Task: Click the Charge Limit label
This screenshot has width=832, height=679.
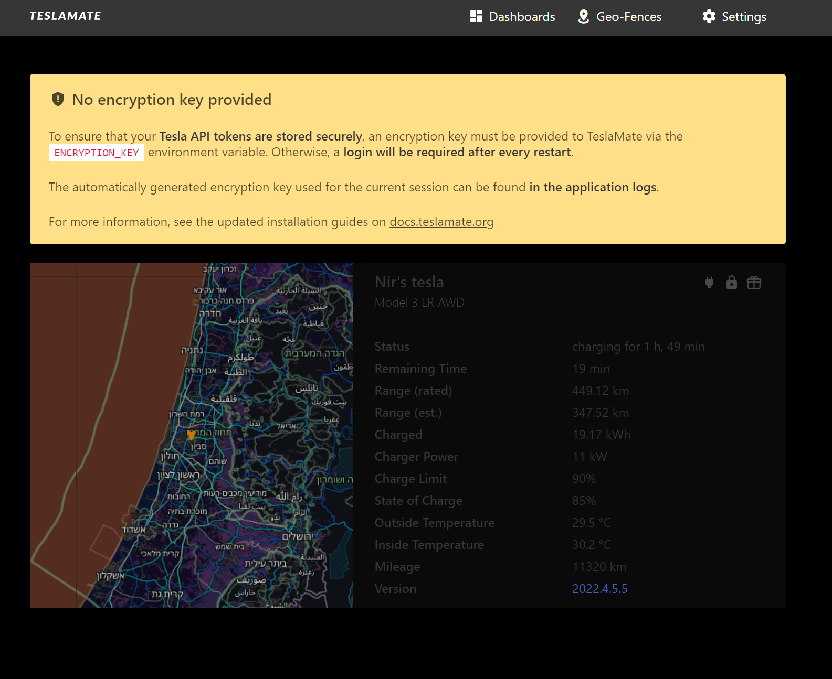Action: click(x=411, y=479)
